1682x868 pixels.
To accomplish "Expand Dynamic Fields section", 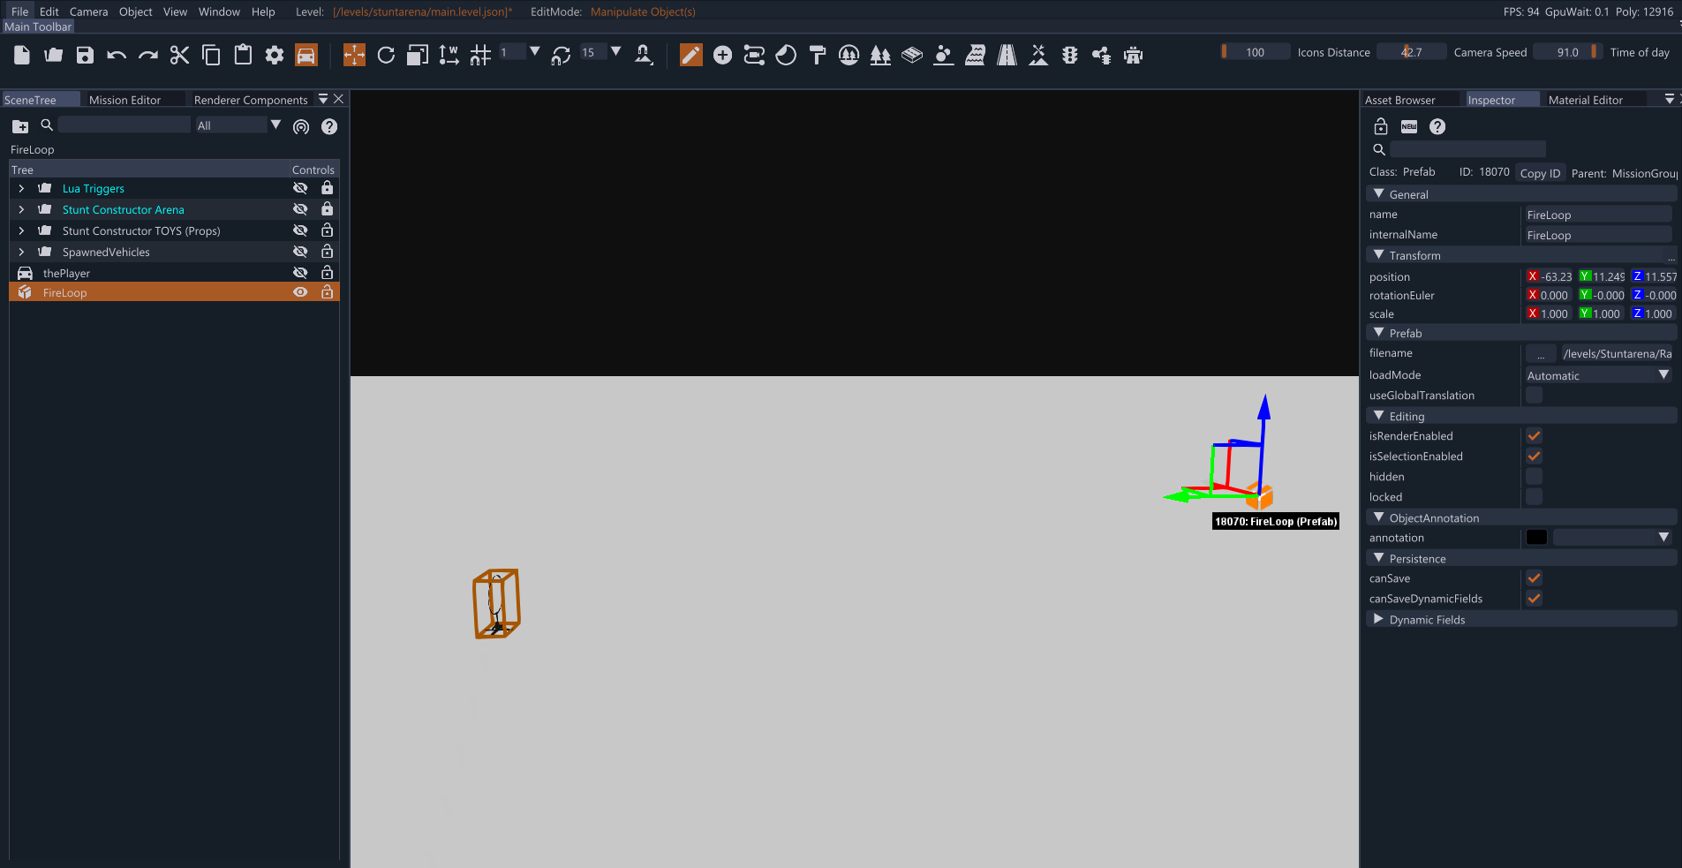I will (x=1379, y=619).
